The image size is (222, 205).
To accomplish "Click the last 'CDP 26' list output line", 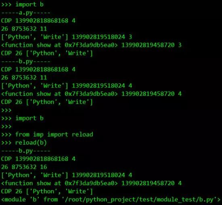I will pyautogui.click(x=47, y=191).
